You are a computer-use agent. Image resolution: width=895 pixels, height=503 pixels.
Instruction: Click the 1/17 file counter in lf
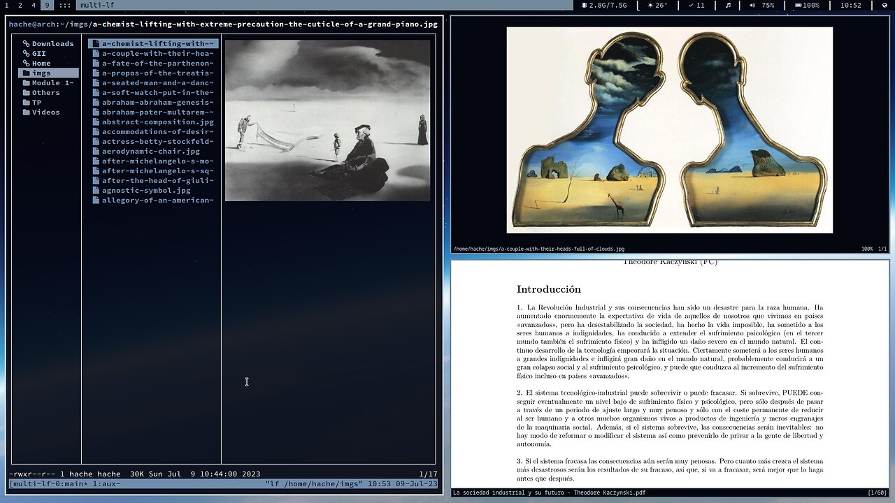[x=428, y=474]
